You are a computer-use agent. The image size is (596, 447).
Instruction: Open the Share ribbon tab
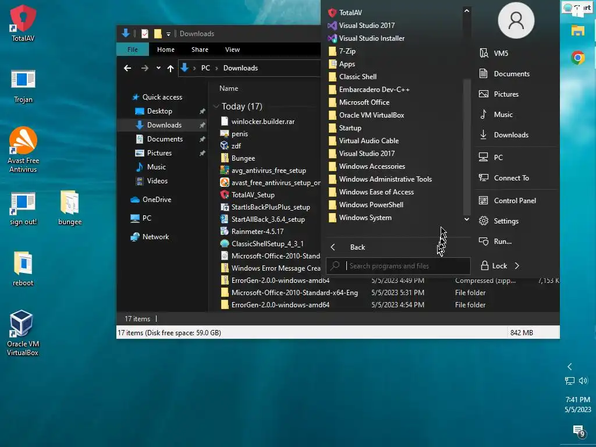coord(200,49)
